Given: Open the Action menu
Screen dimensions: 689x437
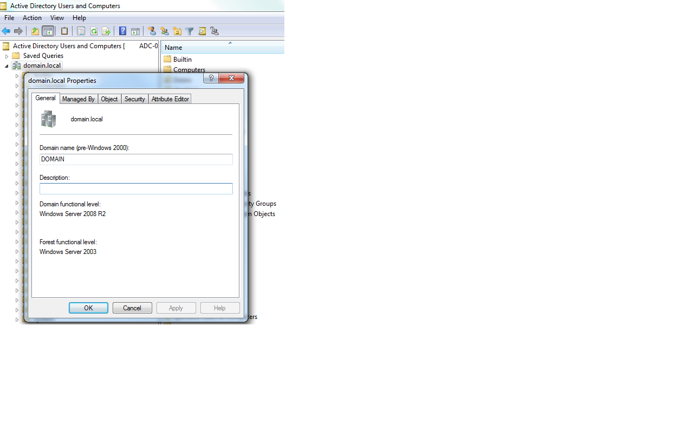Looking at the screenshot, I should tap(32, 18).
